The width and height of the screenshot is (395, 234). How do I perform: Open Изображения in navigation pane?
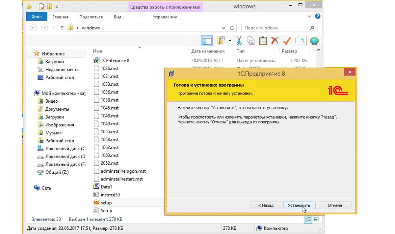[x=60, y=125]
